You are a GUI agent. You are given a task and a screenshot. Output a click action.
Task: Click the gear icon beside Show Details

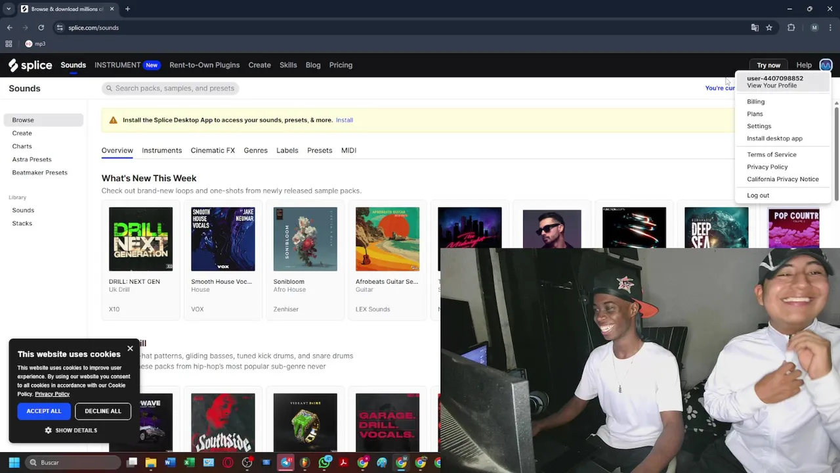click(48, 430)
